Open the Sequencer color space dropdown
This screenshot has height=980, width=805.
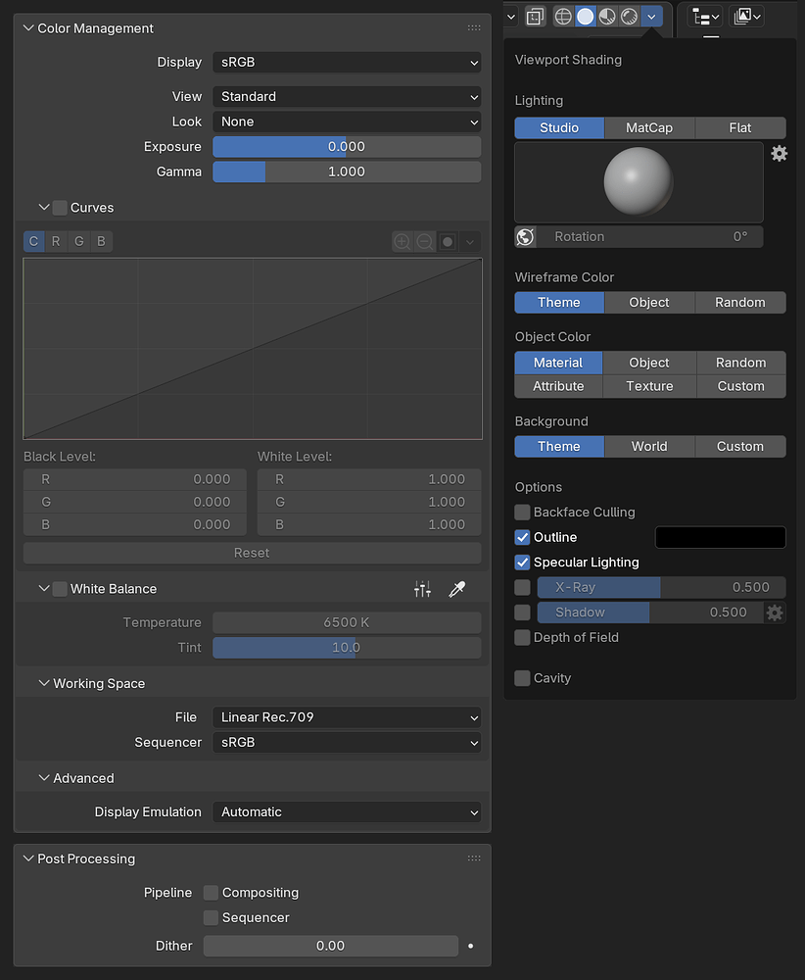347,743
